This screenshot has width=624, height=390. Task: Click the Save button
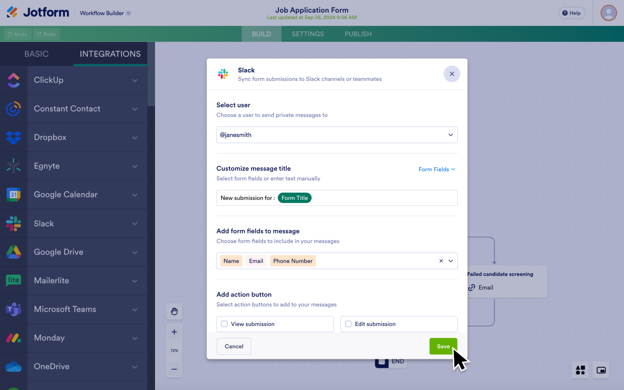tap(443, 346)
